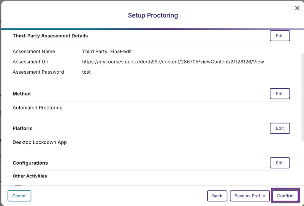Open the assessment URL link
Screen dimensions: 304x206
[173, 61]
